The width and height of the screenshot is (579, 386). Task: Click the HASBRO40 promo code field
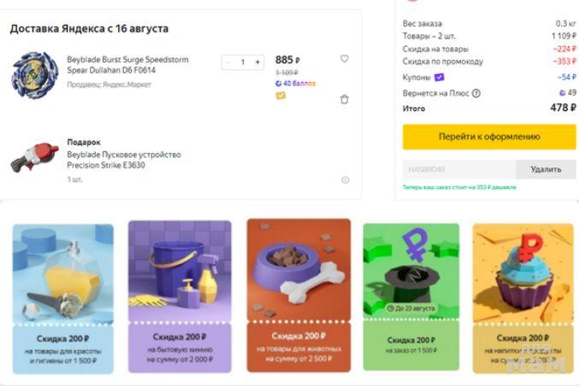(x=458, y=169)
